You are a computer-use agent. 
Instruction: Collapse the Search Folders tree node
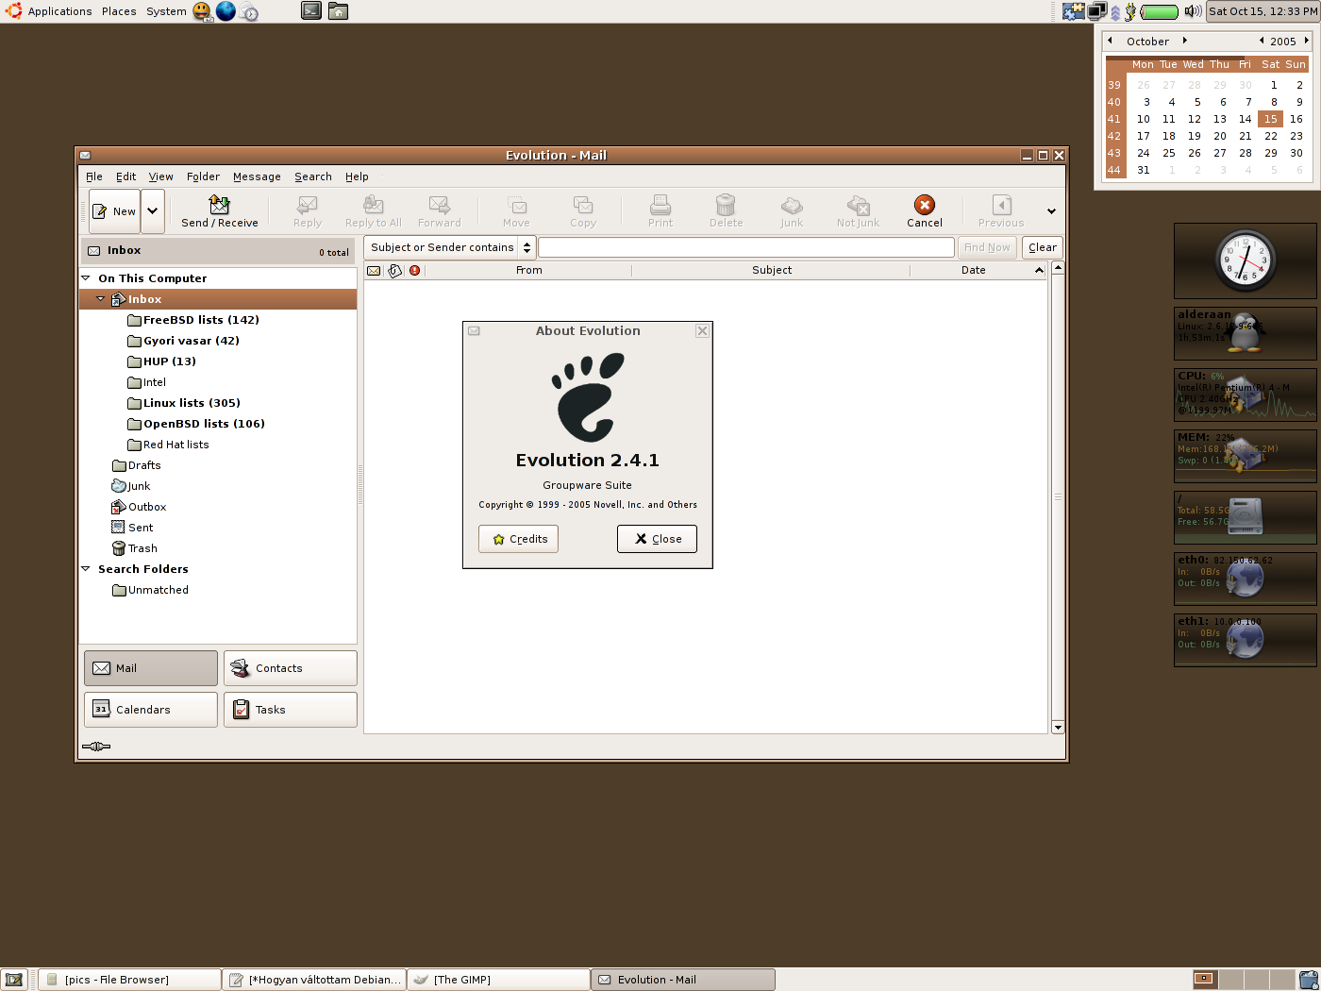[86, 569]
